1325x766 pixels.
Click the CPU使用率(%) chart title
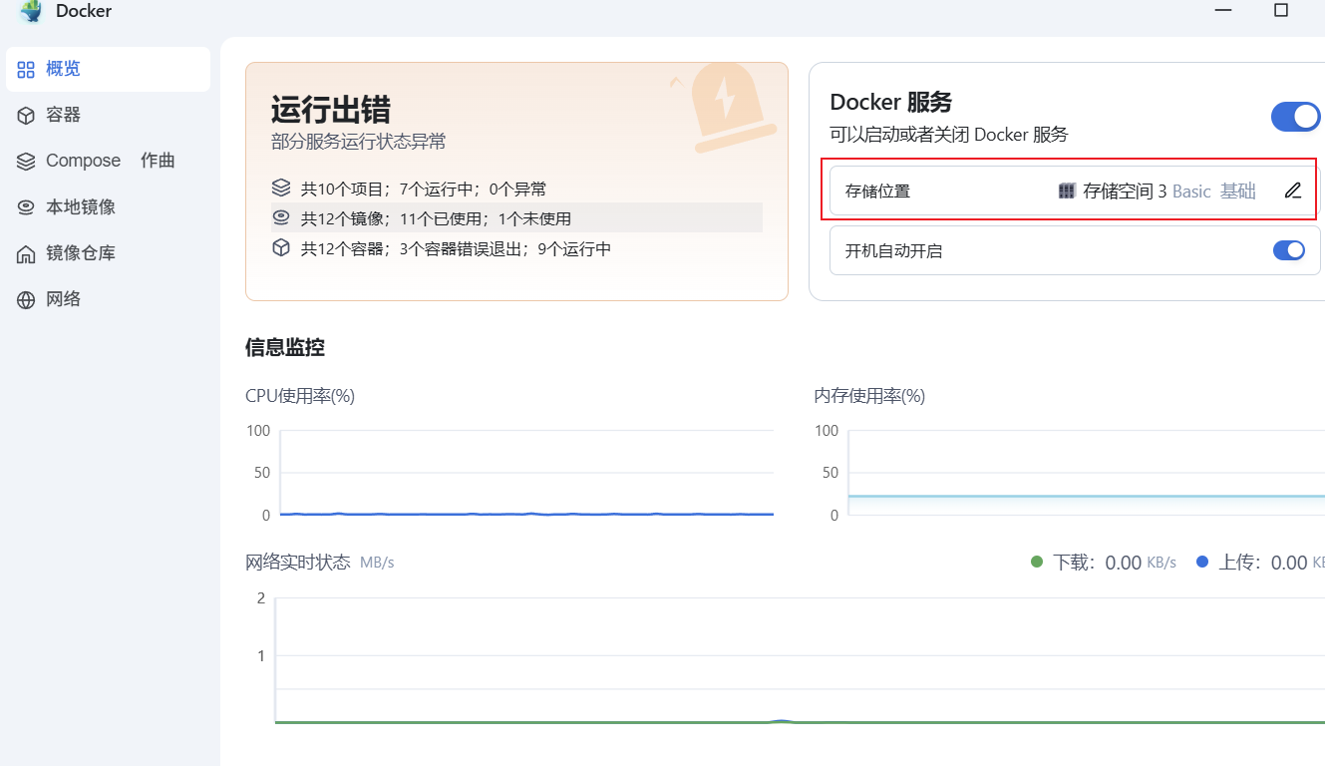coord(300,396)
